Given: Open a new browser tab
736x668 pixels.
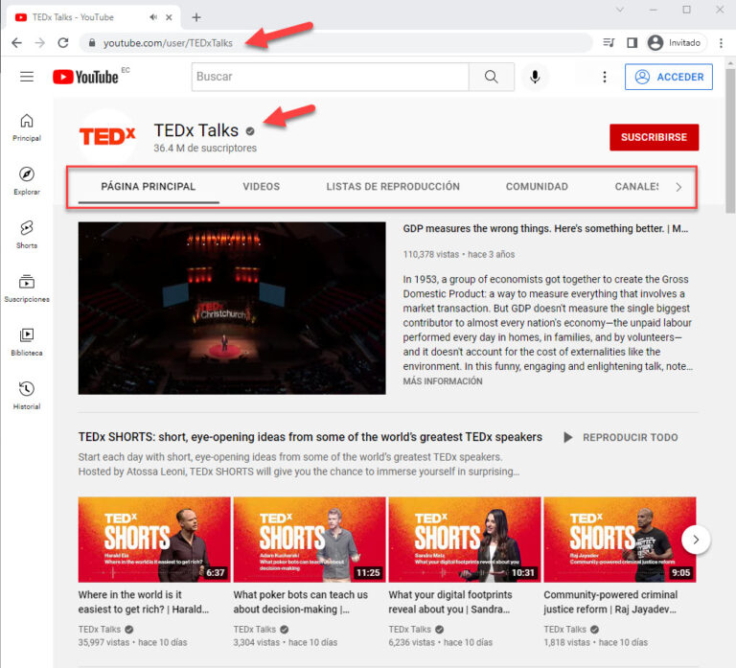Looking at the screenshot, I should click(196, 17).
